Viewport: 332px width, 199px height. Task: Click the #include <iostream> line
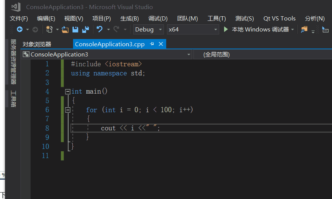pyautogui.click(x=106, y=64)
